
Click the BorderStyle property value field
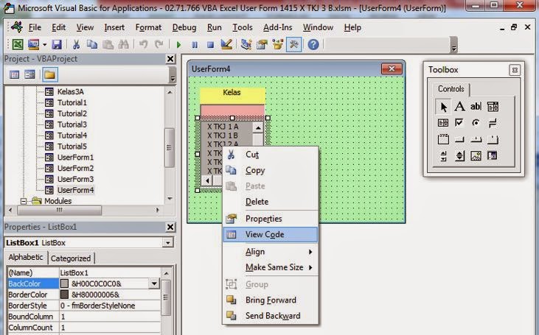110,306
